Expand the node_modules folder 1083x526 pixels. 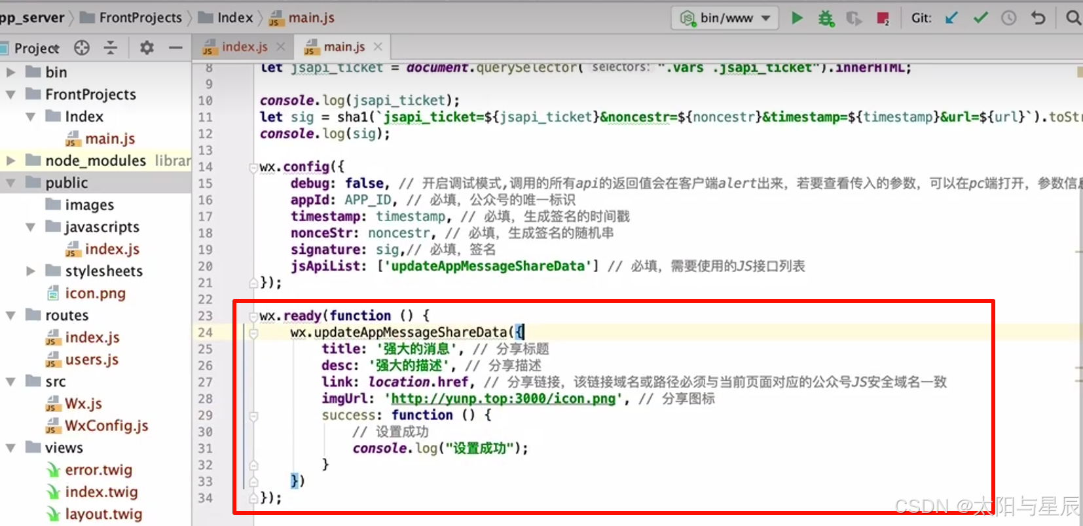[10, 160]
